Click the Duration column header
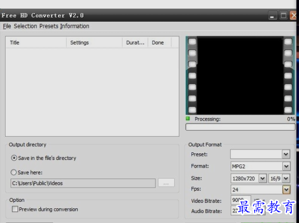This screenshot has height=223, width=299. [x=135, y=42]
